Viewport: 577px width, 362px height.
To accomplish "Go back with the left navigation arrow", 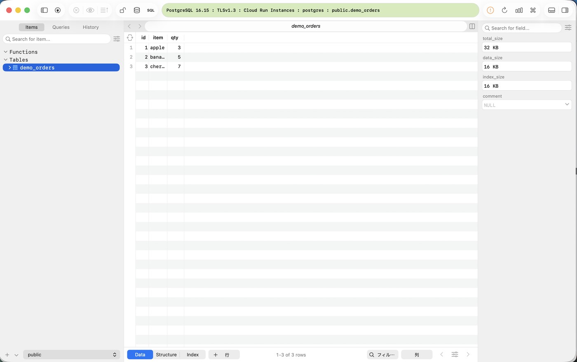I will click(129, 26).
